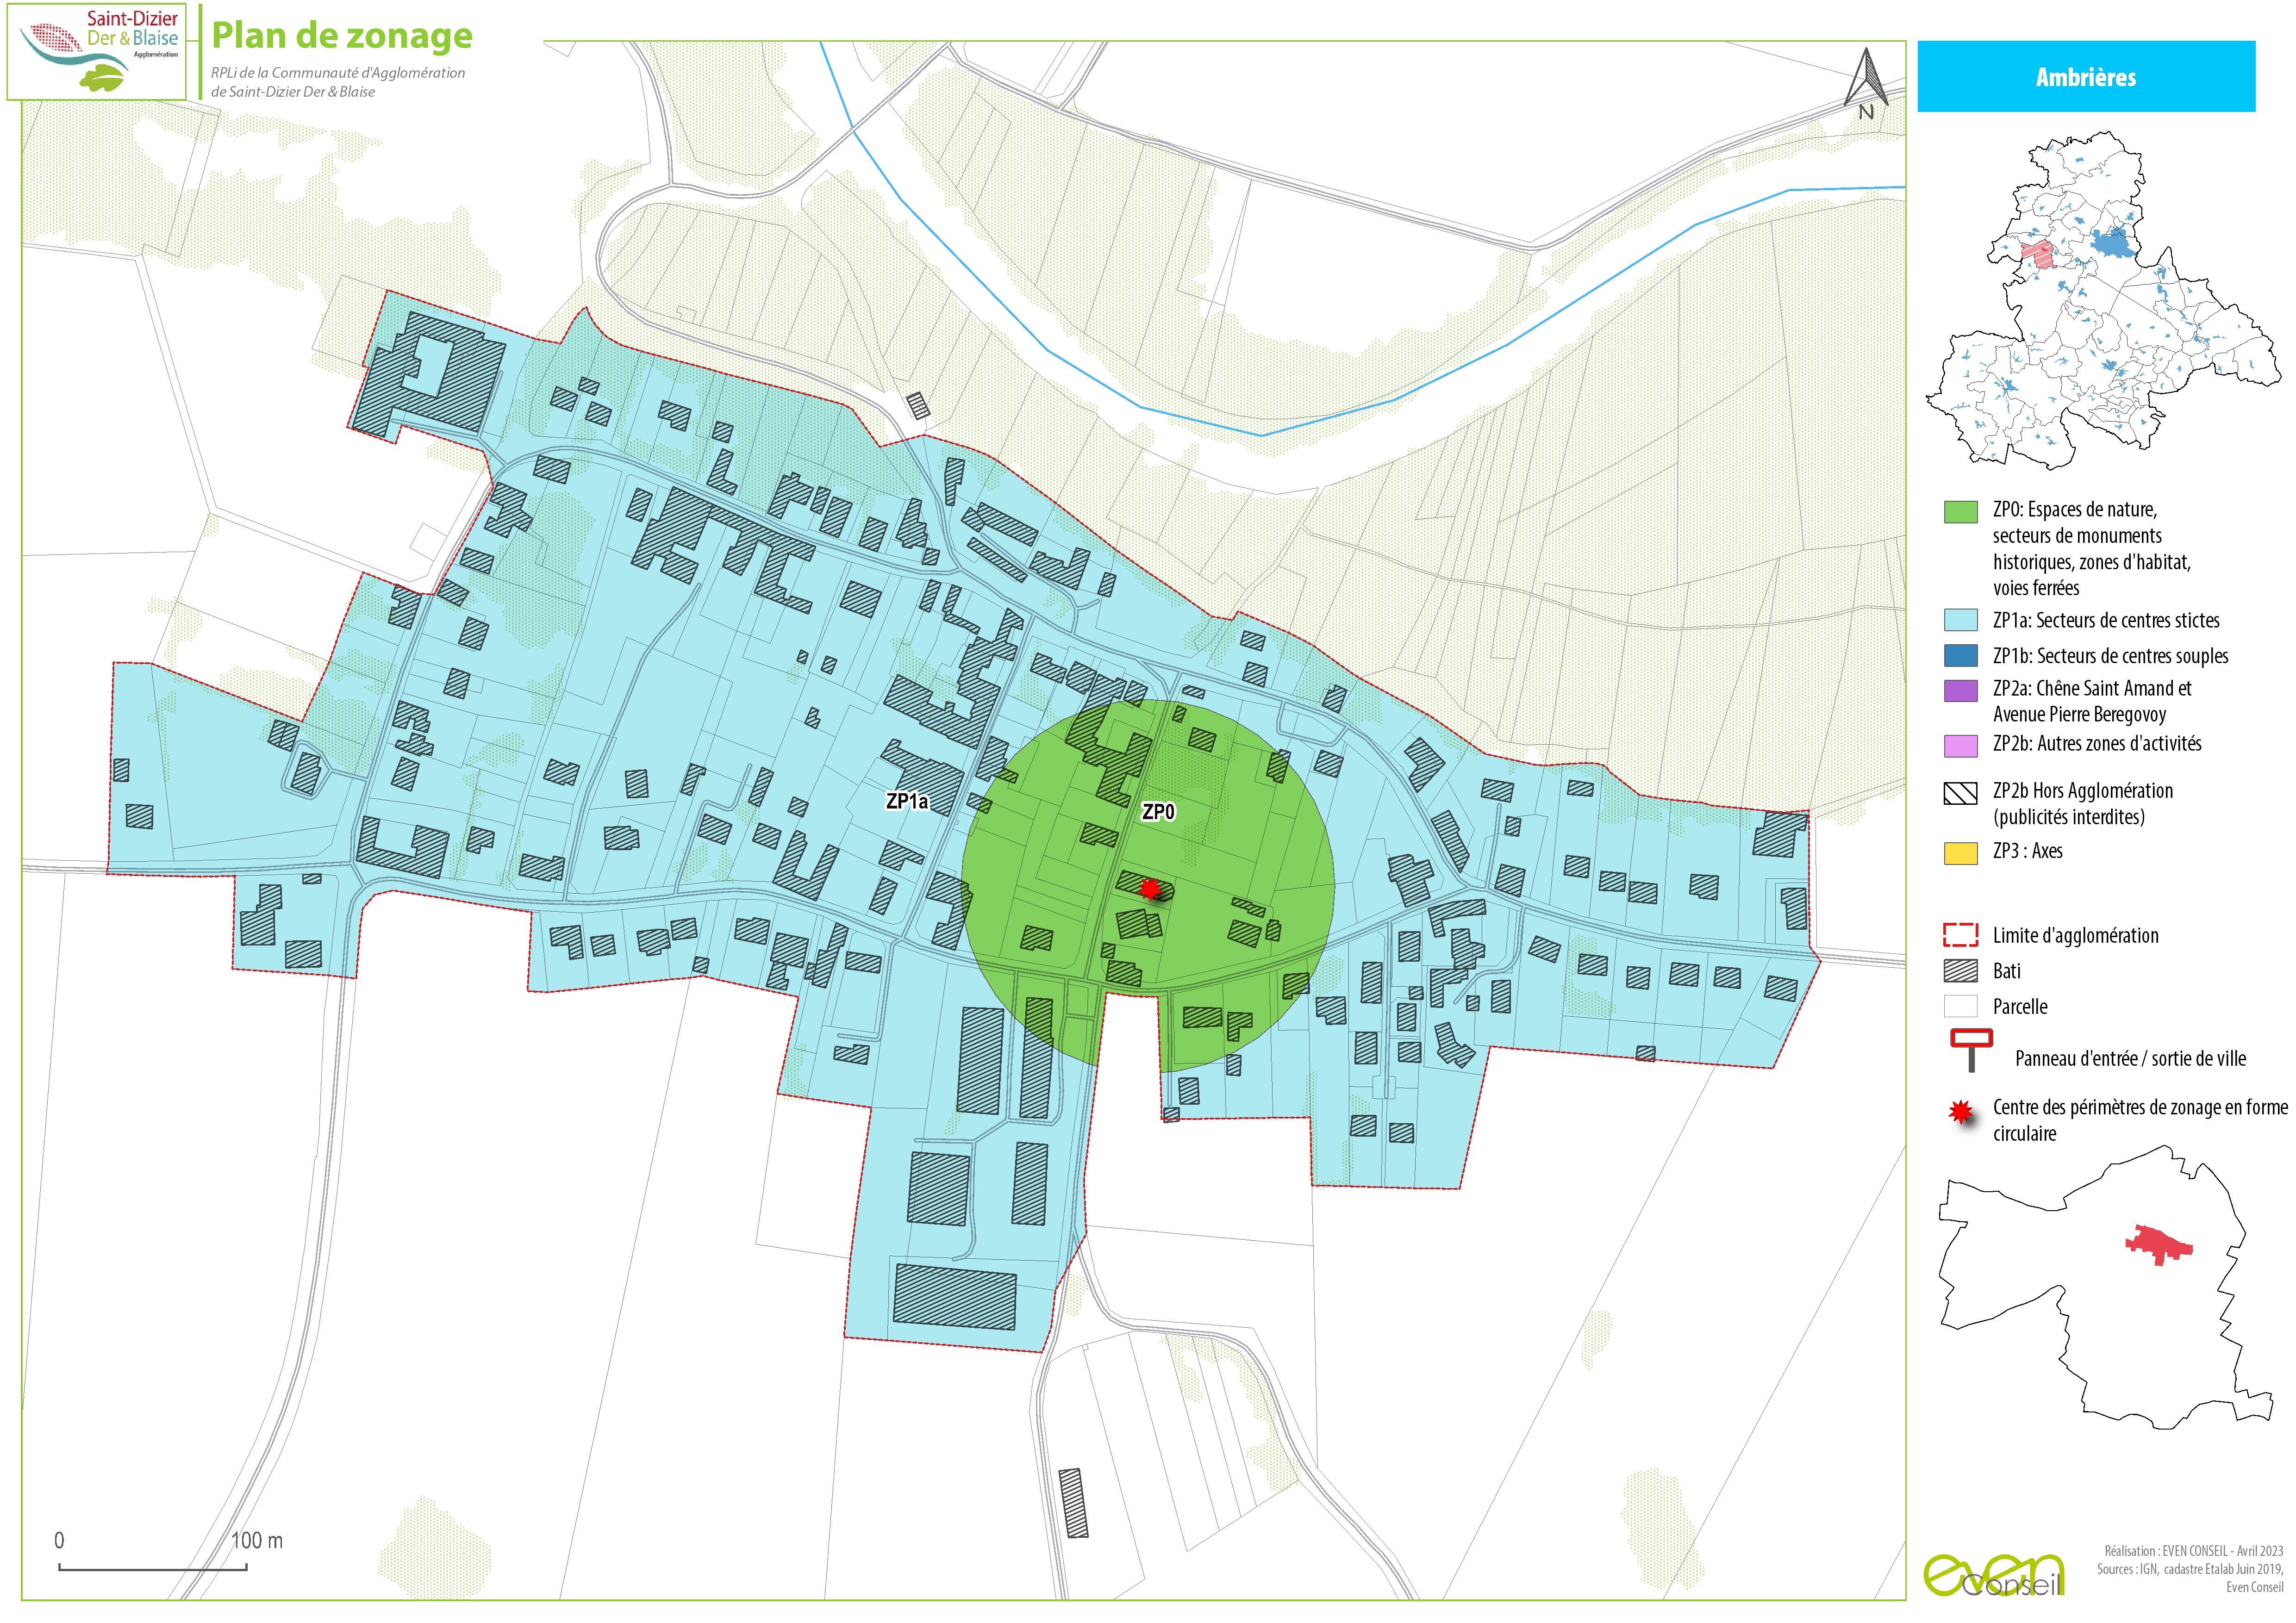
Task: Click the Ambrières title banner
Action: click(x=2086, y=76)
